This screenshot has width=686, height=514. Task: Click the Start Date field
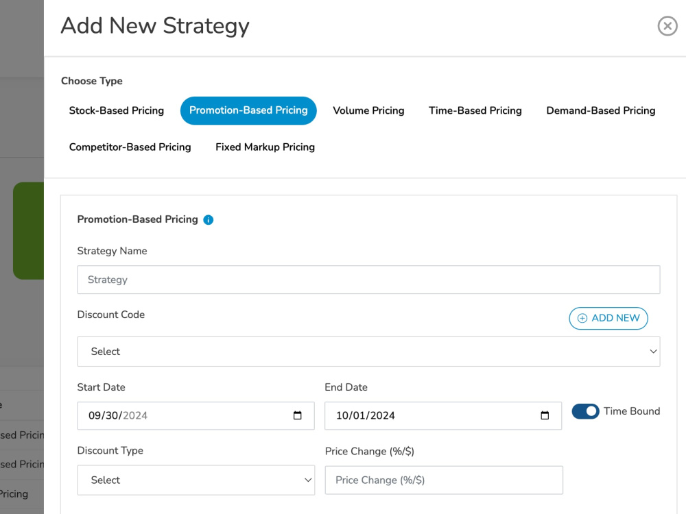coord(196,416)
